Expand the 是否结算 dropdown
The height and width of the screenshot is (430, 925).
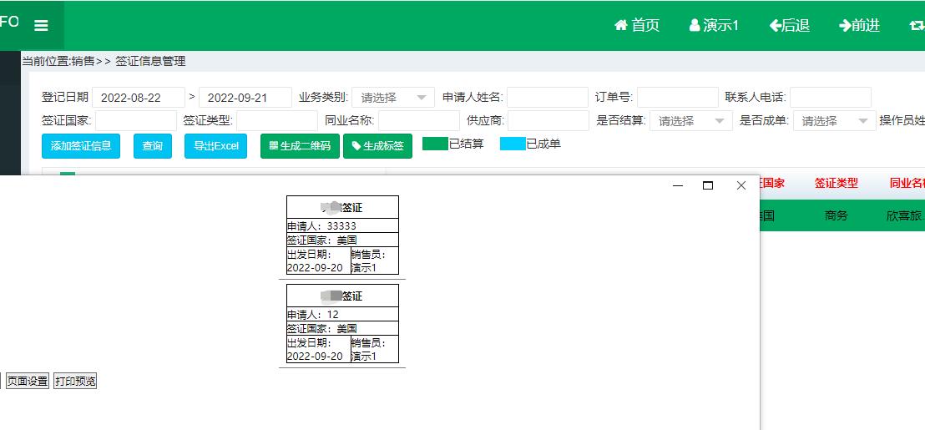click(690, 121)
